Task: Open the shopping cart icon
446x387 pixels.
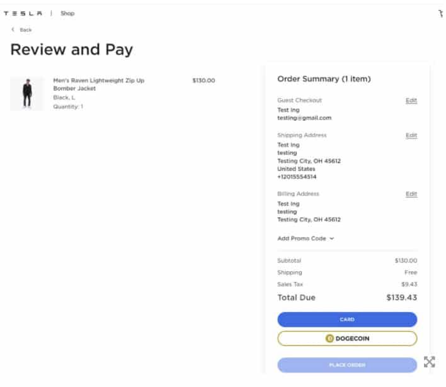Action: [441, 13]
